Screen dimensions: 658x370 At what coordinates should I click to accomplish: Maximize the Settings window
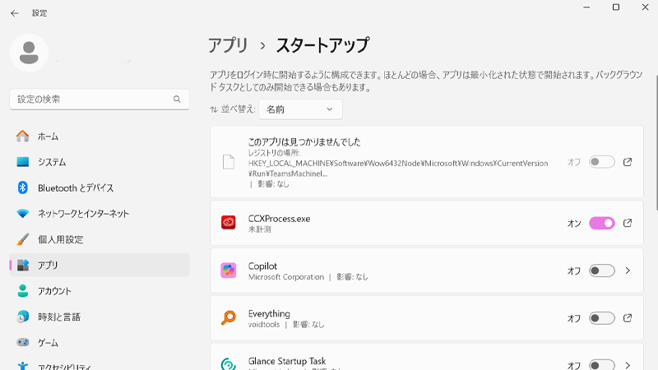(x=615, y=7)
